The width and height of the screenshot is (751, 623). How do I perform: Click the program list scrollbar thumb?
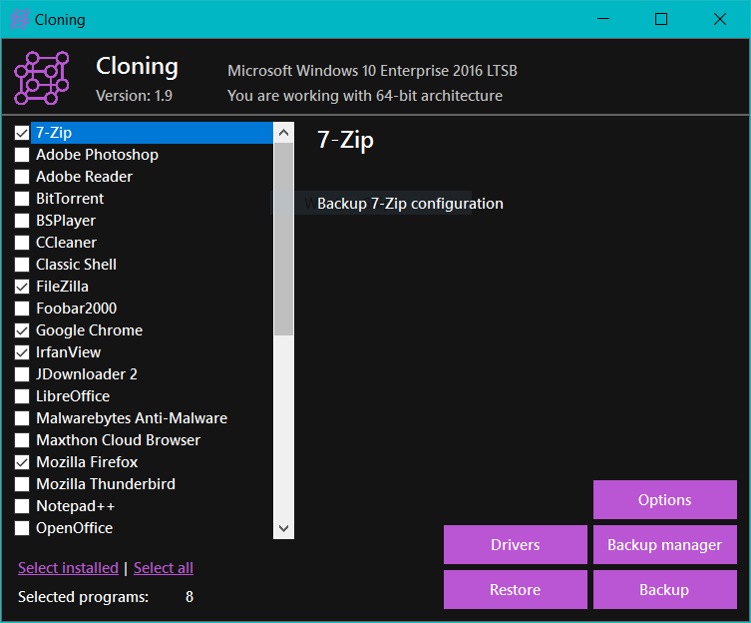point(283,240)
